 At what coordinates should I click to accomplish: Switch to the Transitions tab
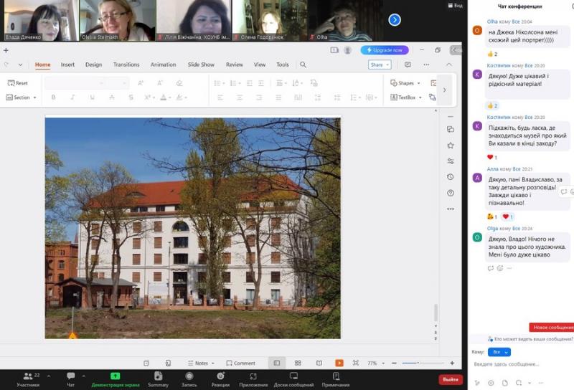pos(126,65)
